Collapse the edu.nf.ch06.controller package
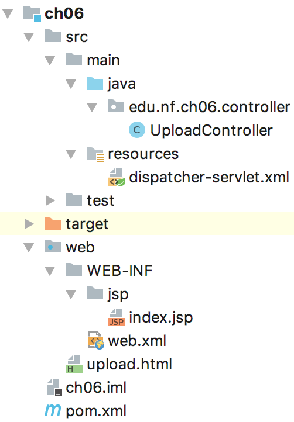The width and height of the screenshot is (294, 422). tap(92, 107)
